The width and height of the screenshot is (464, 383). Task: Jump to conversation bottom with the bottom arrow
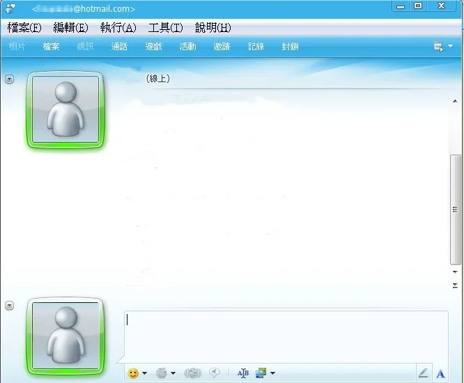coord(455,286)
